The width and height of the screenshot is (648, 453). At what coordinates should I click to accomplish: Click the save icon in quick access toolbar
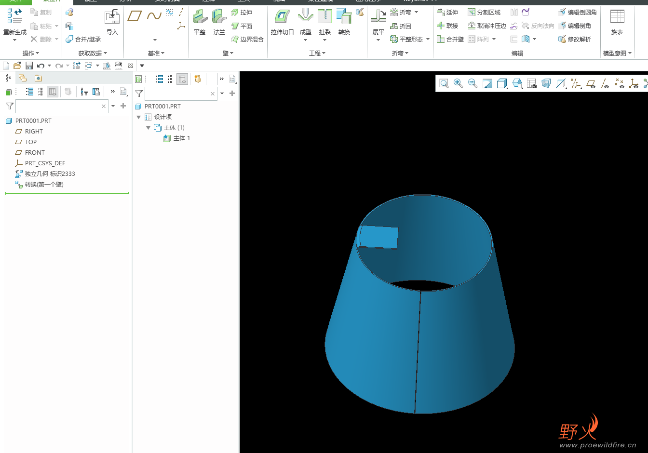coord(29,66)
